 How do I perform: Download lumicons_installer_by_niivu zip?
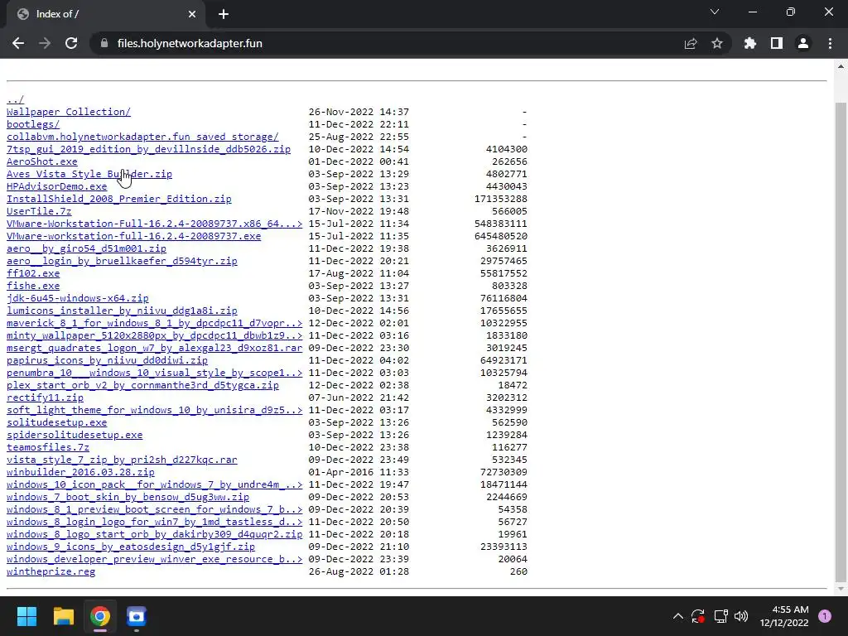122,311
